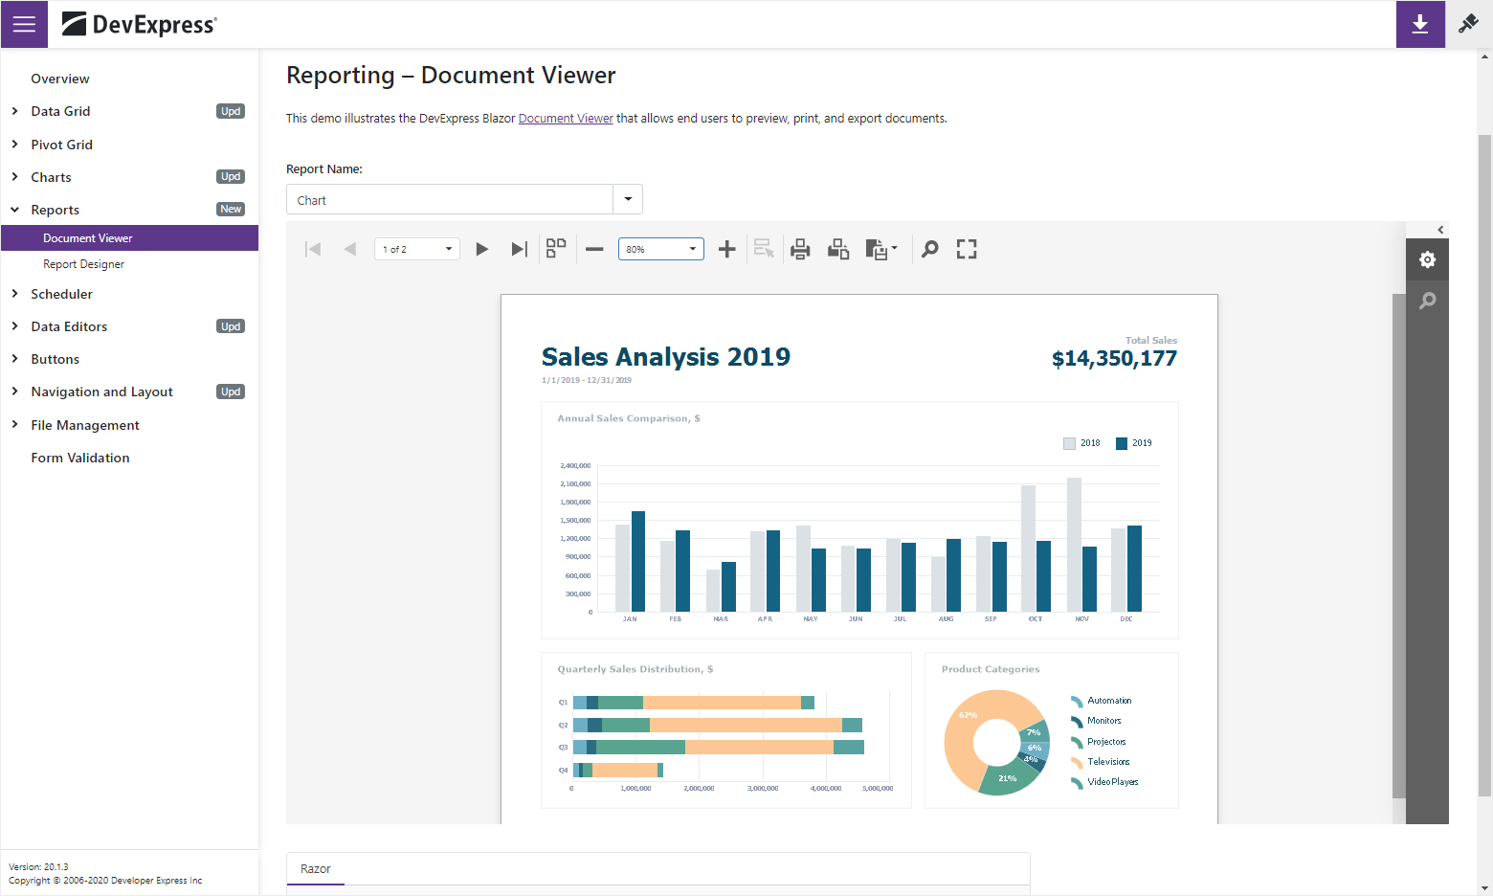Enter Full Screen mode via the toolbar icon
The height and width of the screenshot is (896, 1493).
(x=966, y=248)
